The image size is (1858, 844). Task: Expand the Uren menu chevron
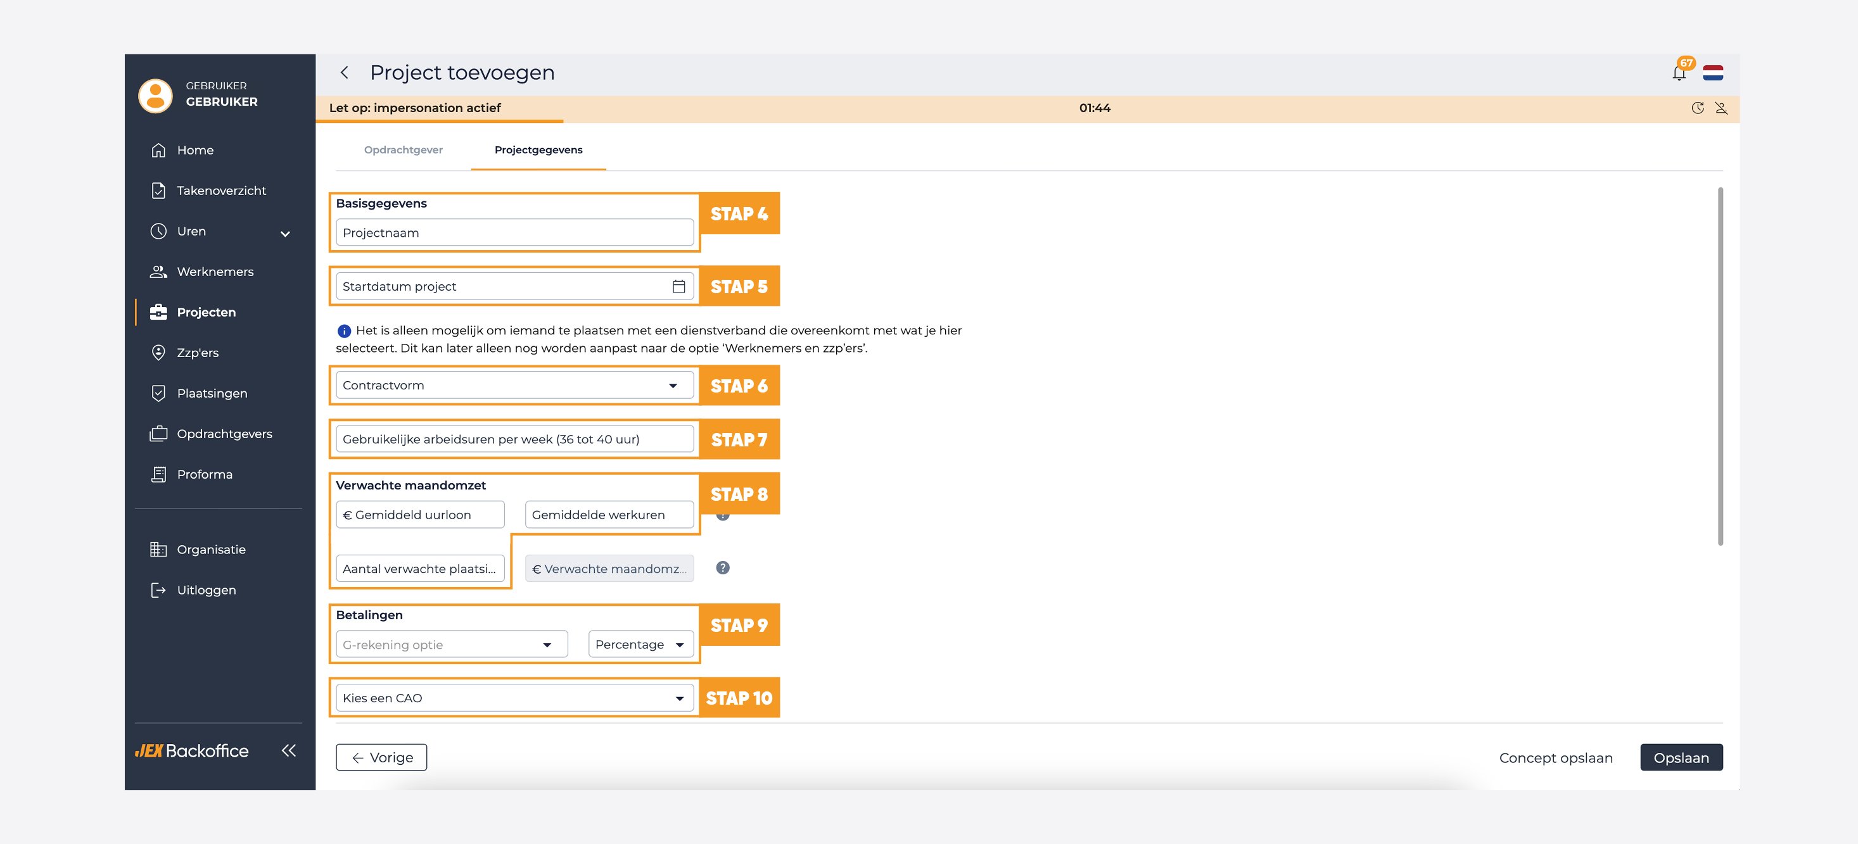click(285, 233)
